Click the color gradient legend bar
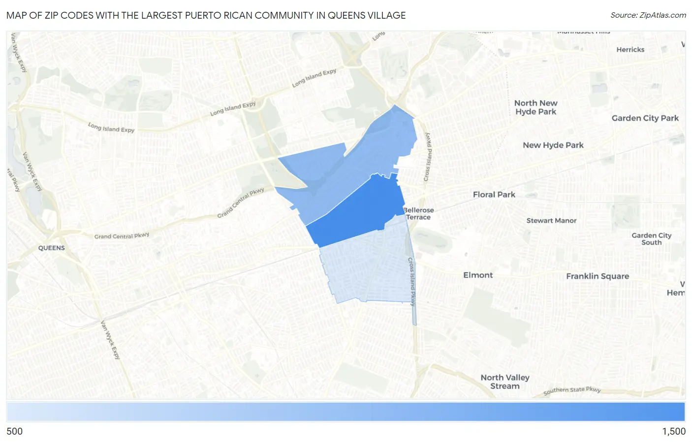Viewport: 692px width, 442px height. tap(346, 412)
